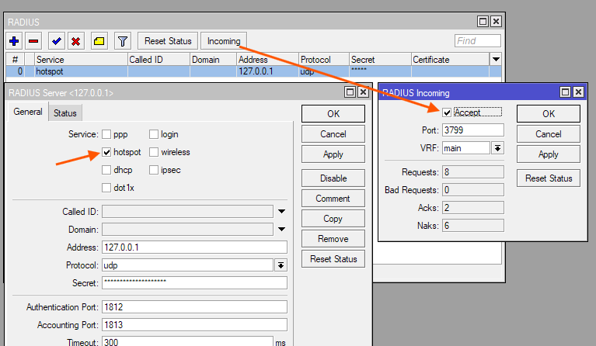Screen dimensions: 596x346
Task: Click the Find search field
Action: pos(478,40)
